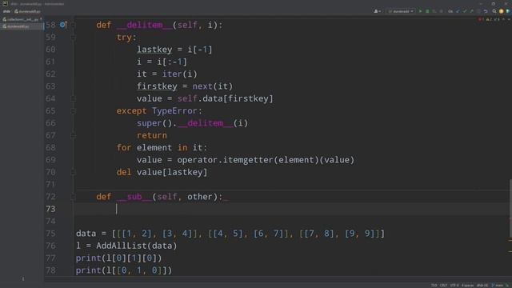512x288 pixels.
Task: Click line number 60 in the gutter
Action: coord(50,50)
